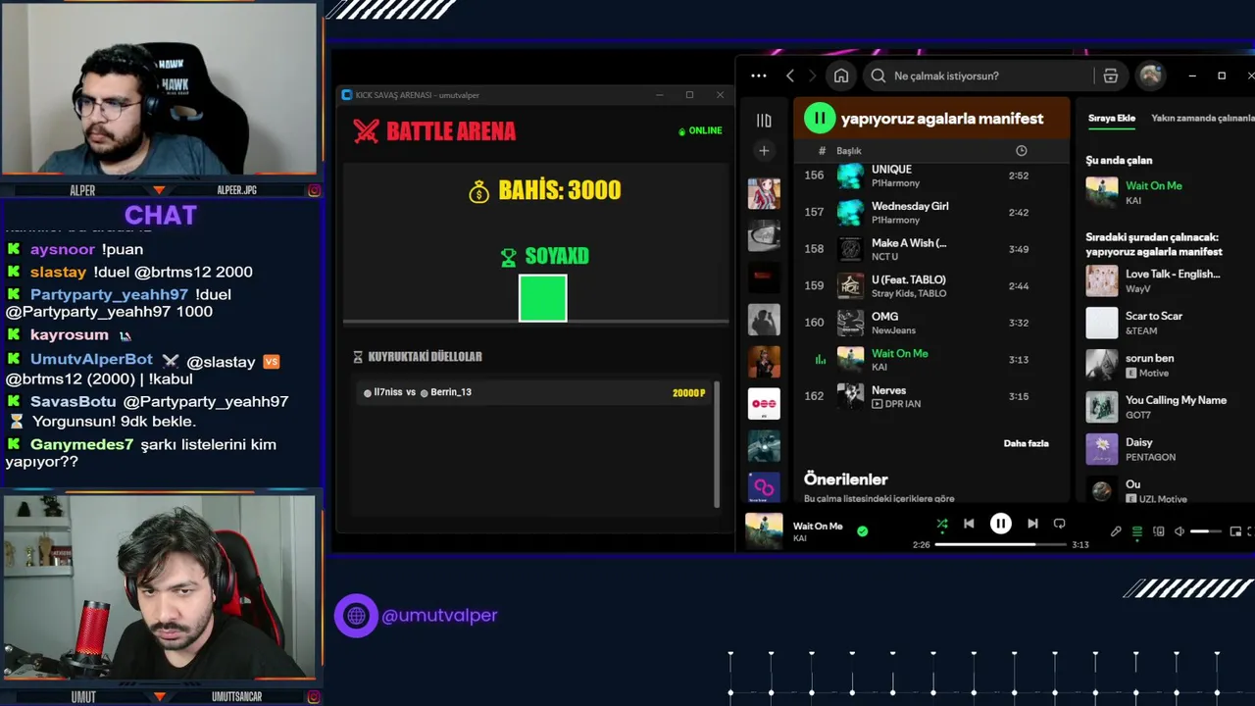Image resolution: width=1255 pixels, height=706 pixels.
Task: Open the purple loop playlist thumbnail in the sidebar
Action: (764, 487)
